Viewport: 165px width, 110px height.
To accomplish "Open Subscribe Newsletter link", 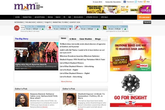I will (113, 2).
